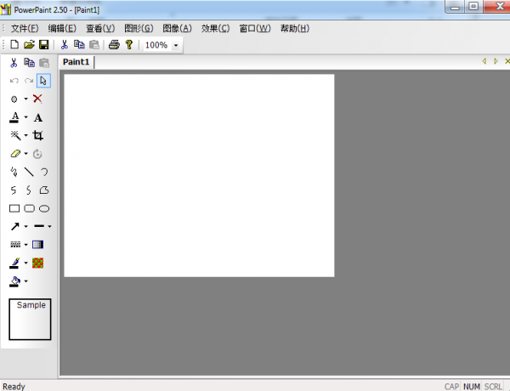
Task: Click the tab scroll left arrow
Action: pos(484,61)
